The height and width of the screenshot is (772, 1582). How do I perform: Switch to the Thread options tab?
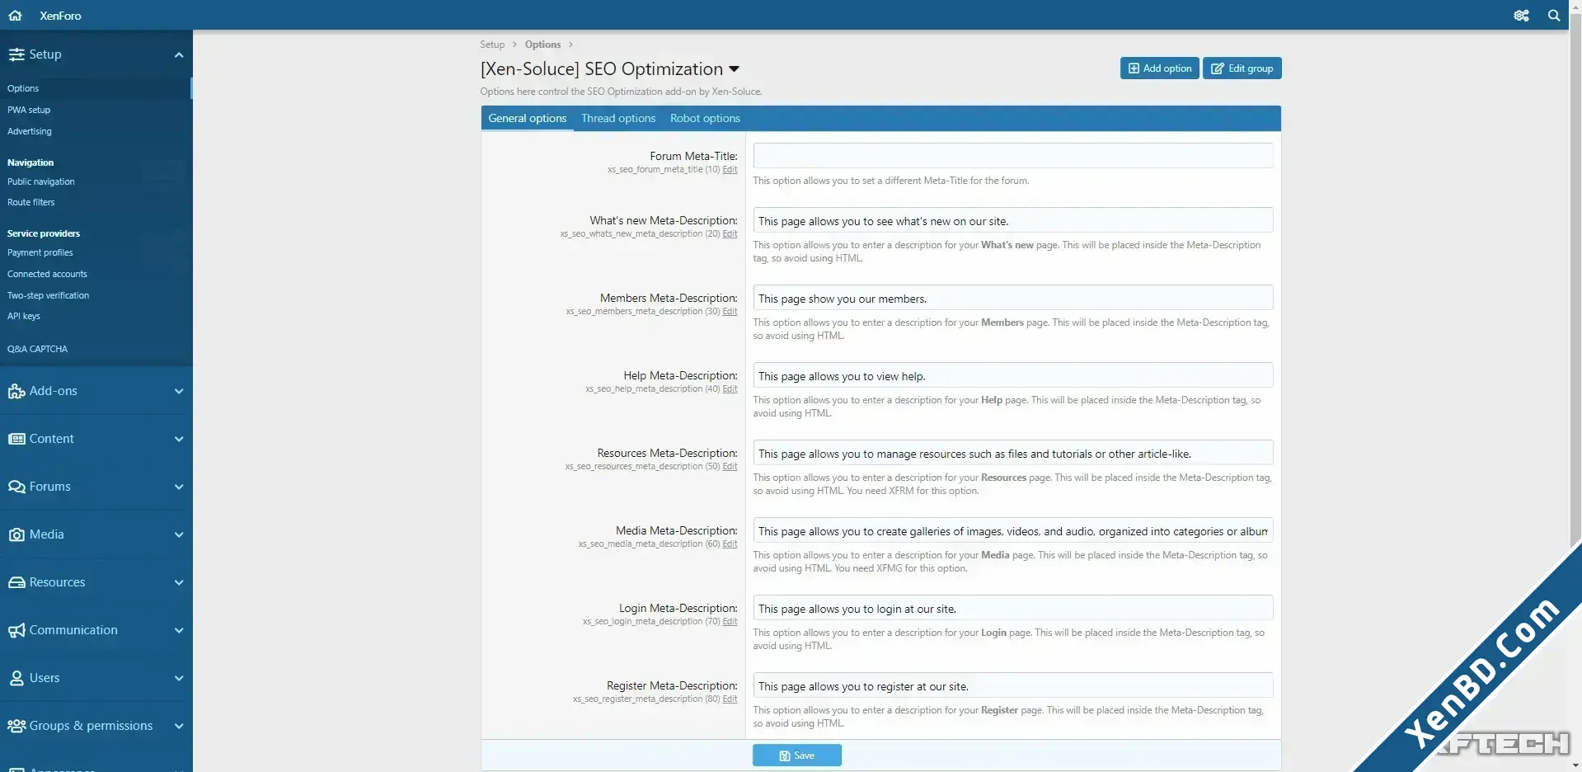point(618,118)
